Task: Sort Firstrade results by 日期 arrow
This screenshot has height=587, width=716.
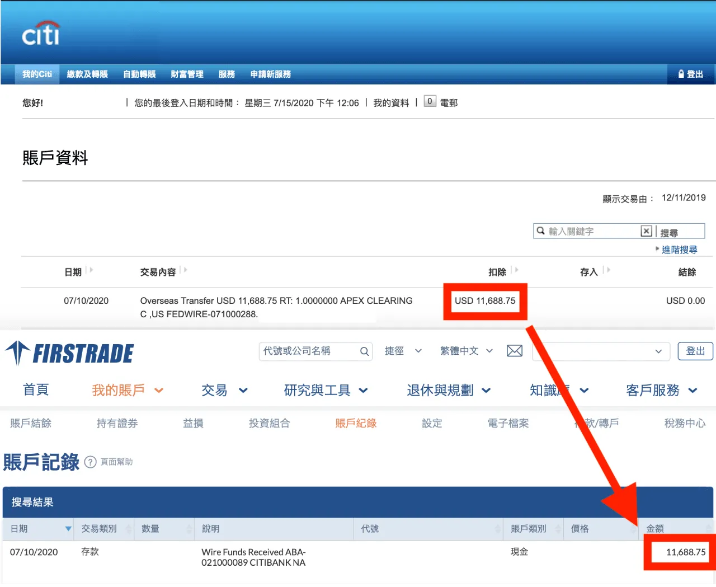Action: tap(68, 529)
